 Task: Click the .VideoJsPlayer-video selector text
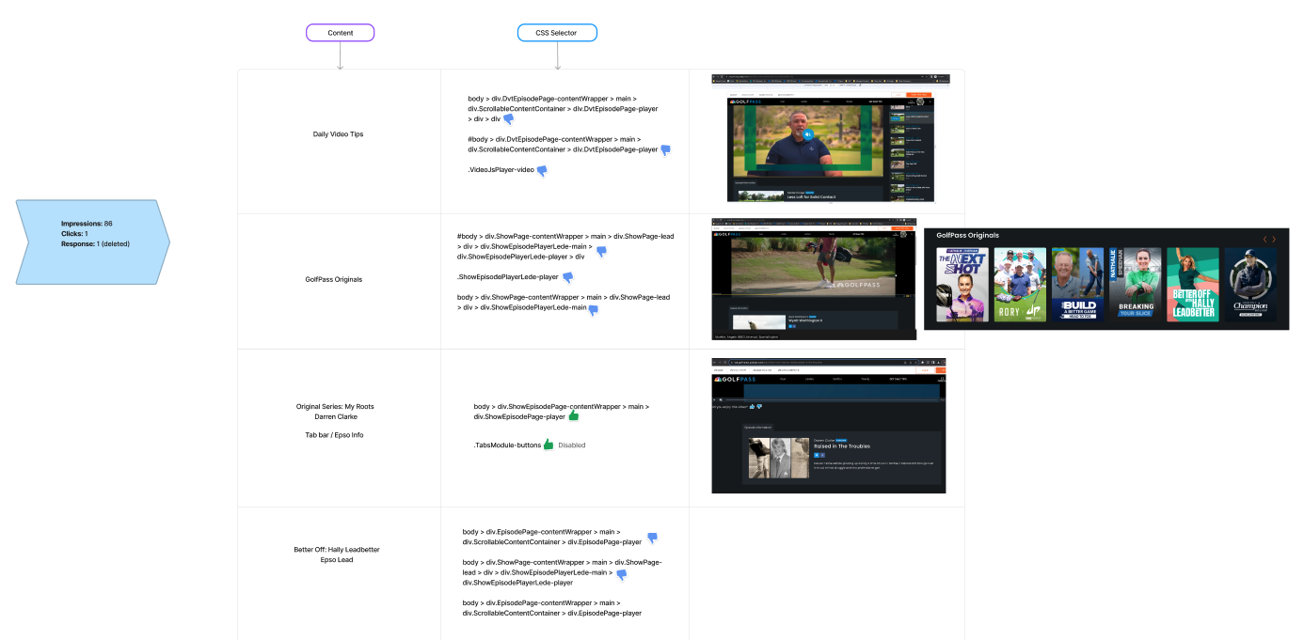pos(501,171)
